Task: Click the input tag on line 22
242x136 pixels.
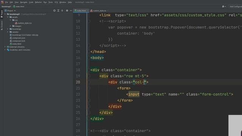Action: pyautogui.click(x=134, y=94)
